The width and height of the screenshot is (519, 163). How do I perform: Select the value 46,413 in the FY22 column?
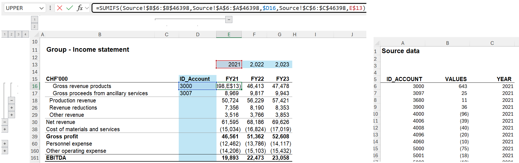click(254, 86)
